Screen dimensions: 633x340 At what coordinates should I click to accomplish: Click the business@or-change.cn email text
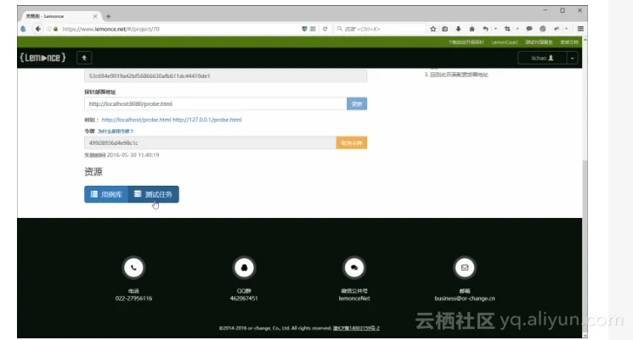point(465,298)
